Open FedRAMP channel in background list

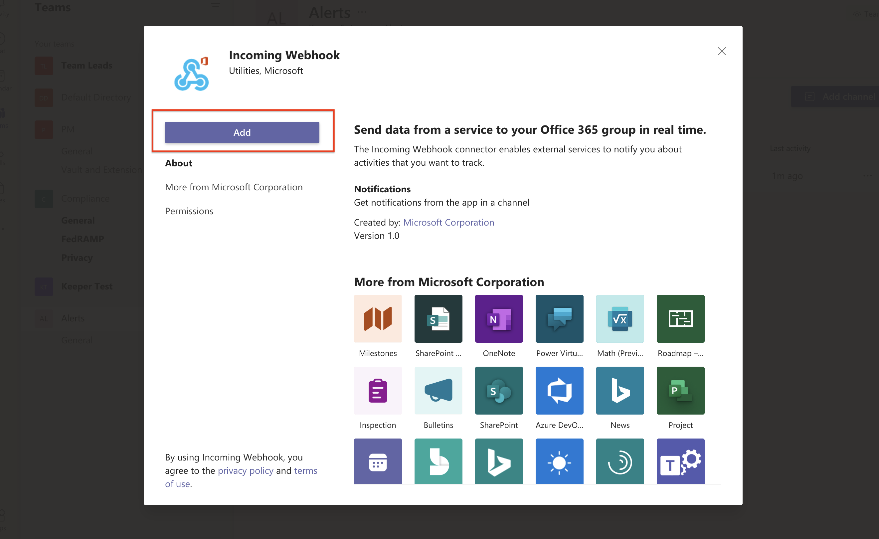[x=83, y=239]
